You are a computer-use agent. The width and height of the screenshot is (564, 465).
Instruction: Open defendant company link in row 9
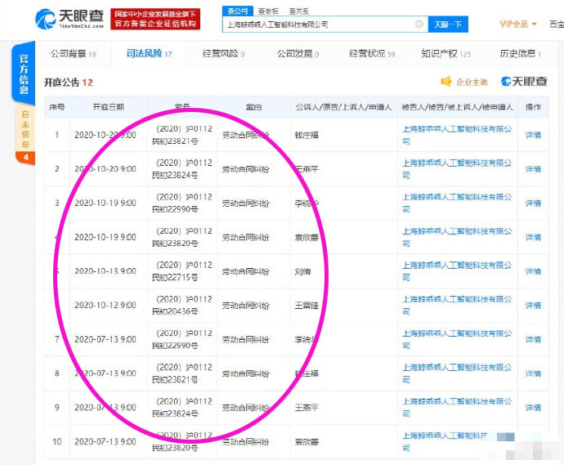point(457,408)
